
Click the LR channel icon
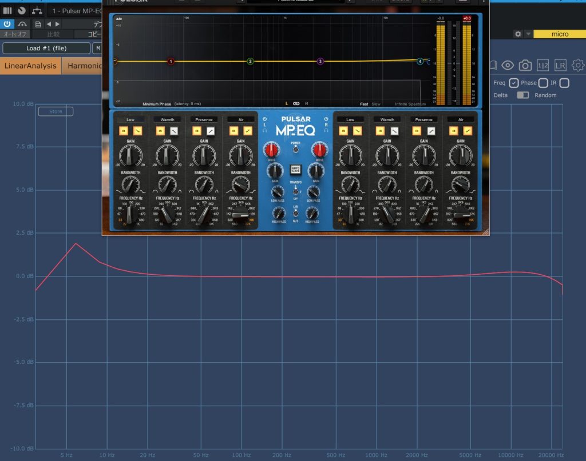560,65
